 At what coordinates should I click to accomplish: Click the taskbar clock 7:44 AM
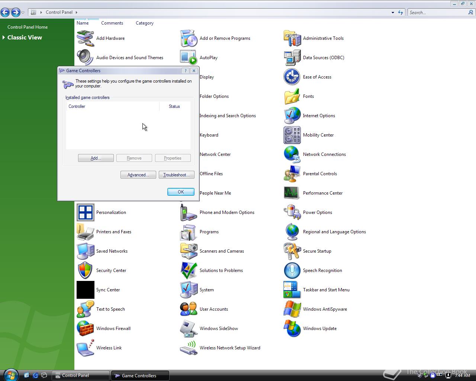pyautogui.click(x=462, y=375)
